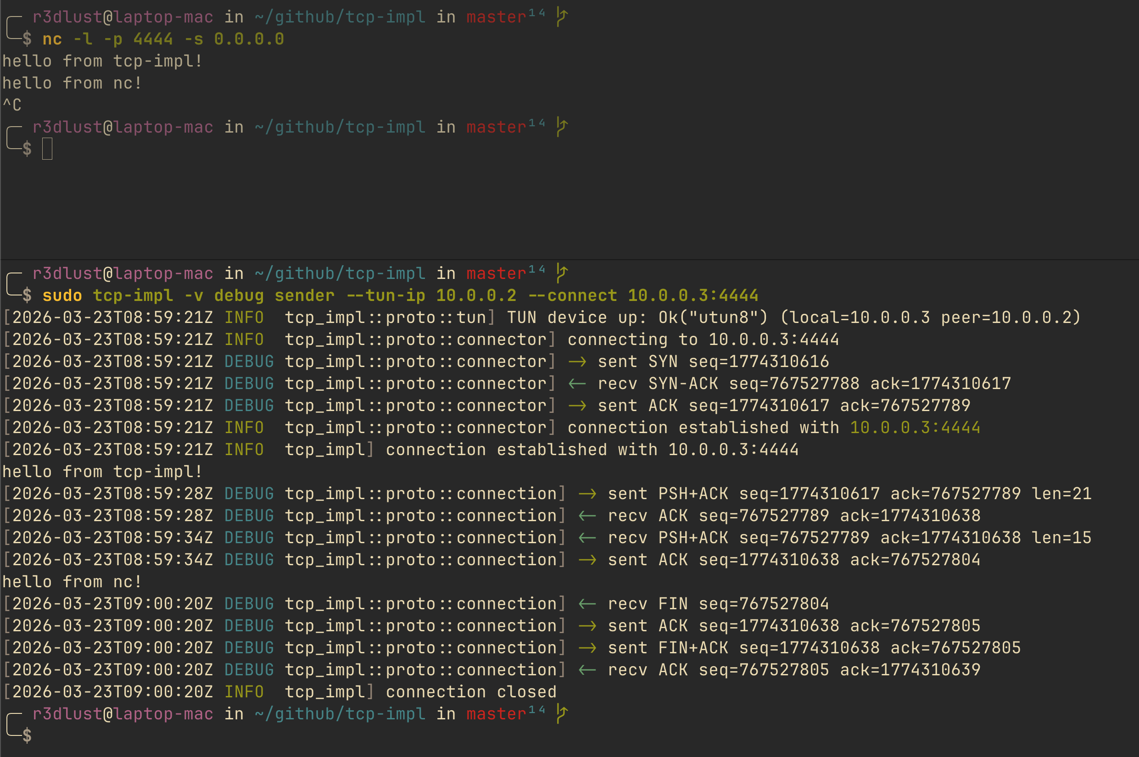Click git branch icon in the final prompt
Viewport: 1139px width, 757px height.
(x=562, y=714)
